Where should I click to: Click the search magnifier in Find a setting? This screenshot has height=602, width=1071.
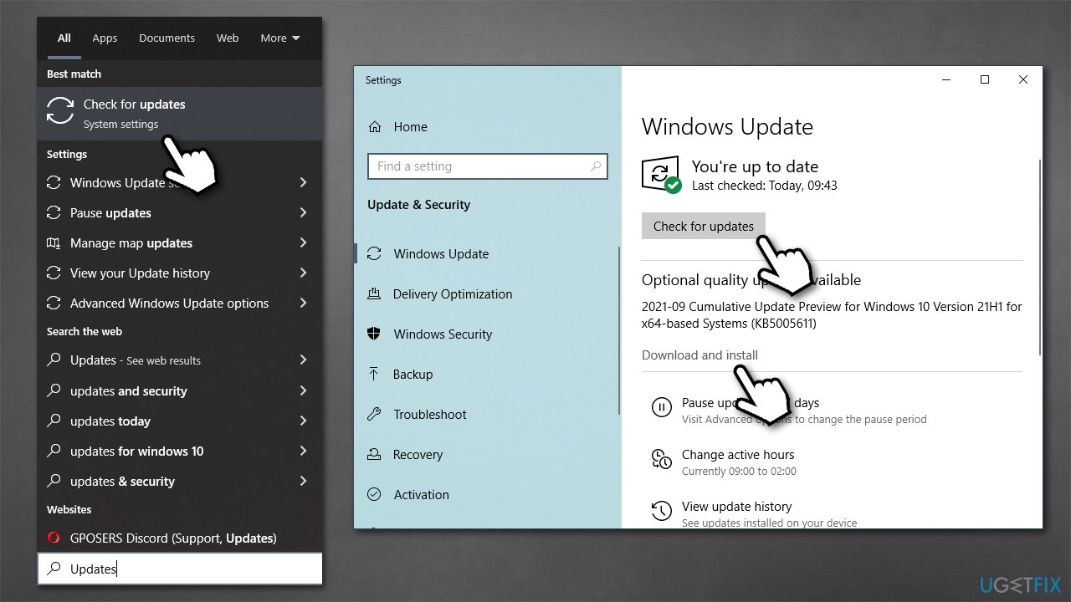click(x=595, y=166)
